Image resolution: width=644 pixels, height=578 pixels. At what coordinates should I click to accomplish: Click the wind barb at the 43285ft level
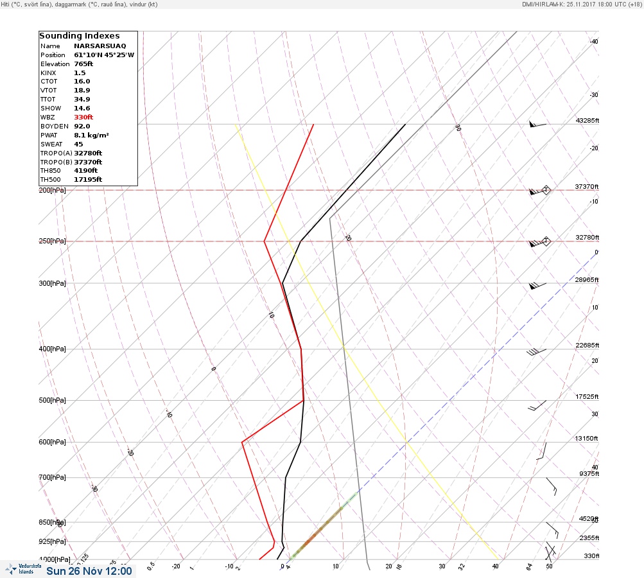click(537, 124)
